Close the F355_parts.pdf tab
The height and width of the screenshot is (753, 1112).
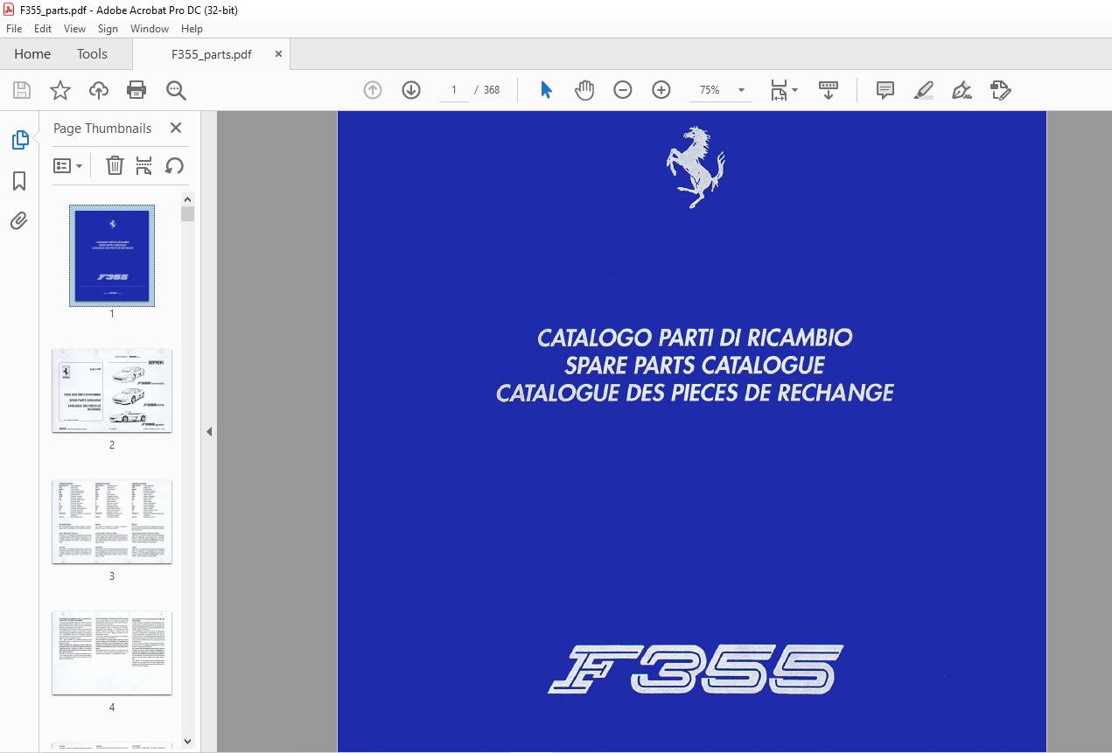pos(279,54)
